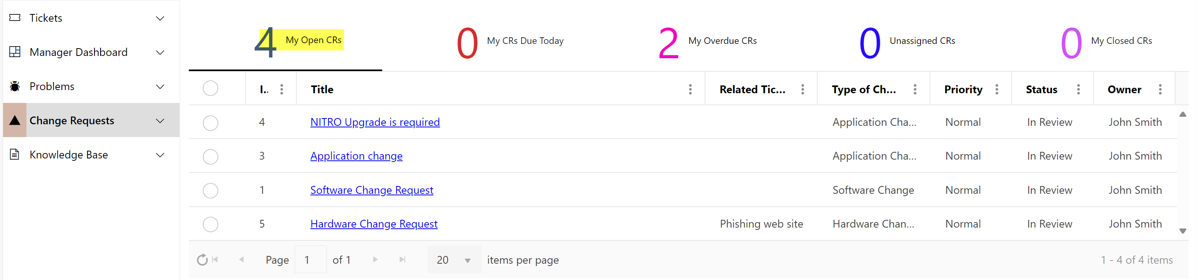Click the page number input field
The width and height of the screenshot is (1198, 280).
point(310,259)
